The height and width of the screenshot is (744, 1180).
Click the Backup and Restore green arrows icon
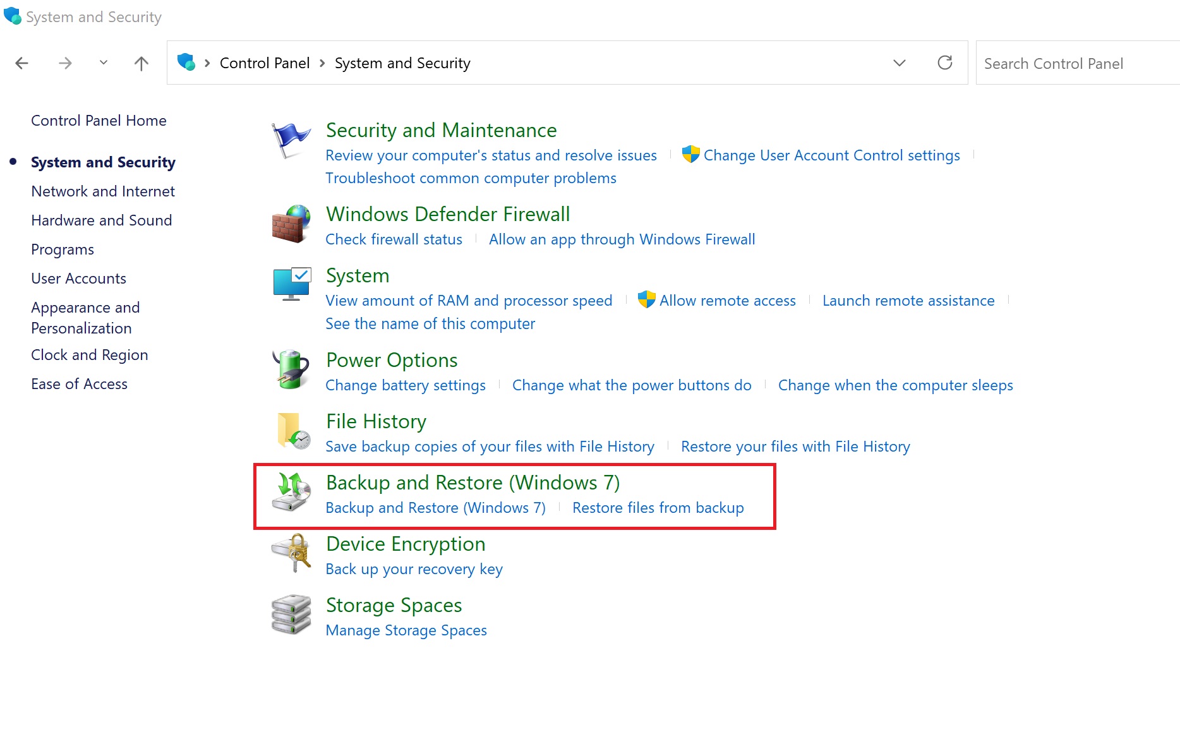291,493
